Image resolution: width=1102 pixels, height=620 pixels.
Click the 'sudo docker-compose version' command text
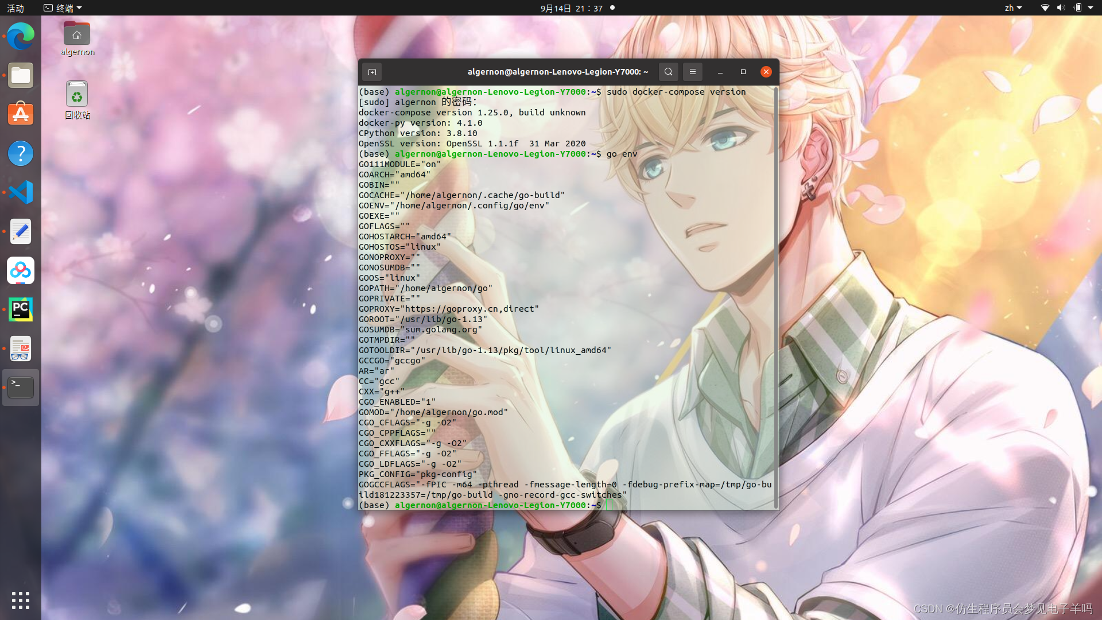(x=676, y=92)
